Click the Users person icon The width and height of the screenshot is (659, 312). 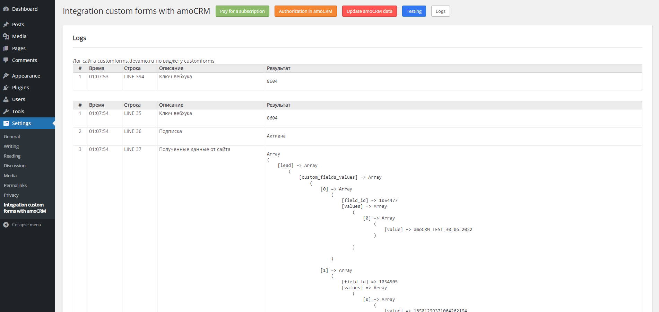(x=6, y=99)
